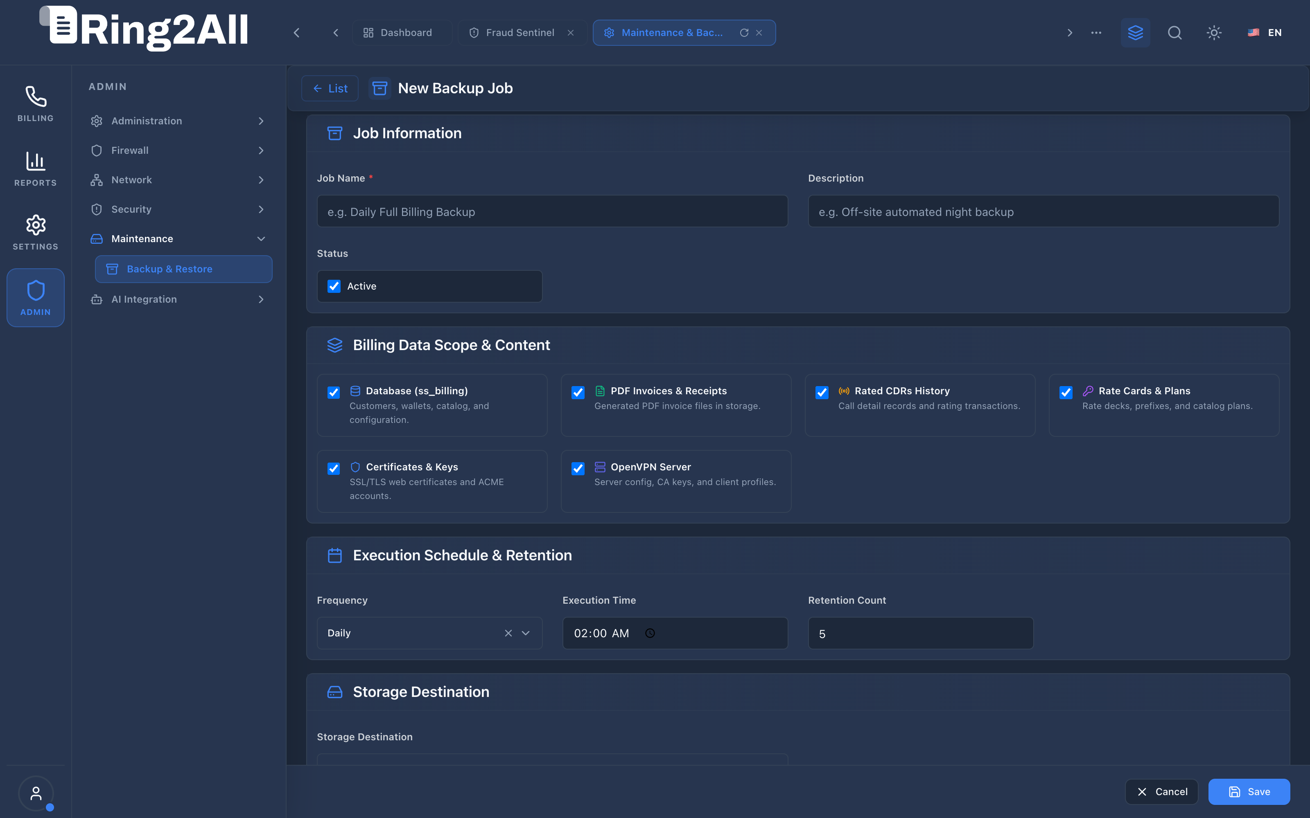Image resolution: width=1310 pixels, height=818 pixels.
Task: Expand the Firewall menu chevron
Action: click(261, 151)
